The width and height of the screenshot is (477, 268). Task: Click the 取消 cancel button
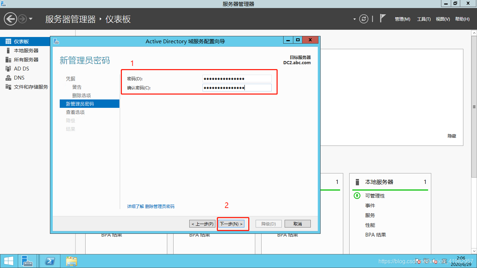click(x=298, y=224)
